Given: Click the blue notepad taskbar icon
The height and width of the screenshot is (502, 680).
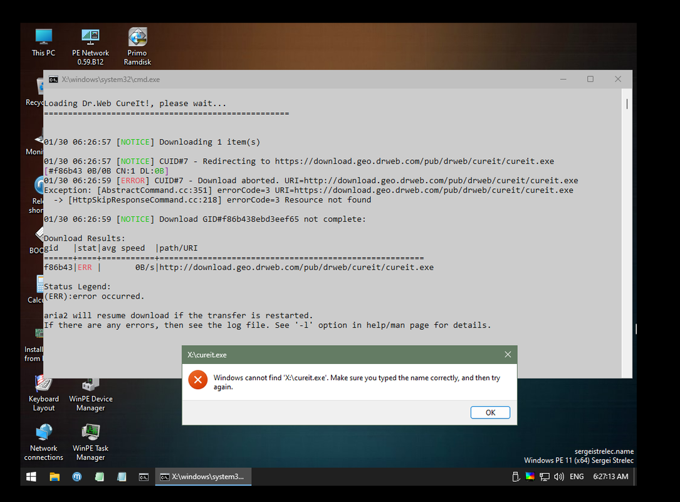Looking at the screenshot, I should tap(122, 477).
